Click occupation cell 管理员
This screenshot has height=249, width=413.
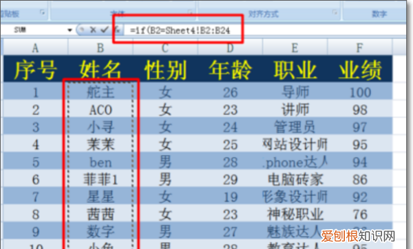[x=295, y=127]
